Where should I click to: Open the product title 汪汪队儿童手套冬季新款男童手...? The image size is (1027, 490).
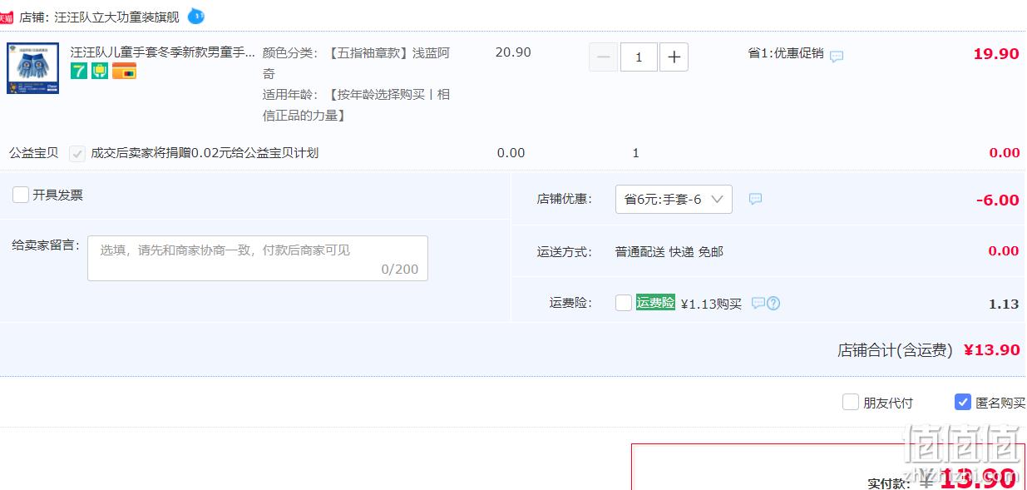pyautogui.click(x=163, y=52)
